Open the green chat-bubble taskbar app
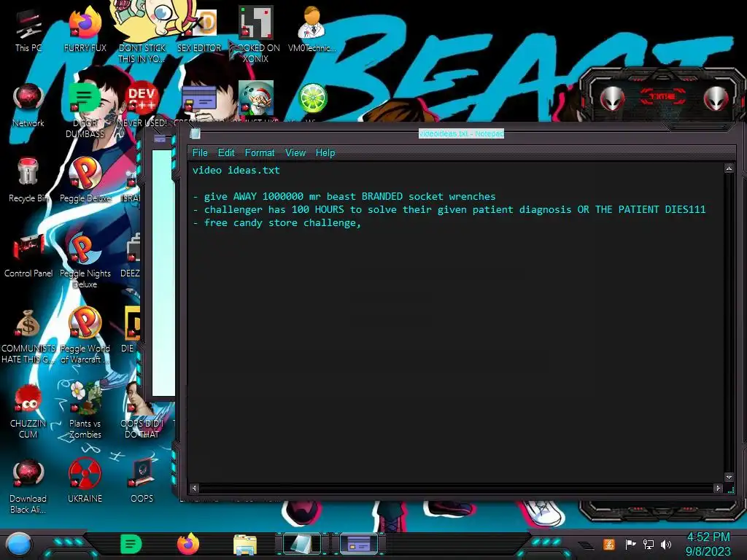Image resolution: width=747 pixels, height=560 pixels. [x=131, y=544]
